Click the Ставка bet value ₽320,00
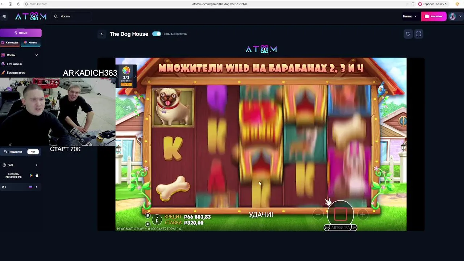Image resolution: width=464 pixels, height=261 pixels. pos(194,223)
